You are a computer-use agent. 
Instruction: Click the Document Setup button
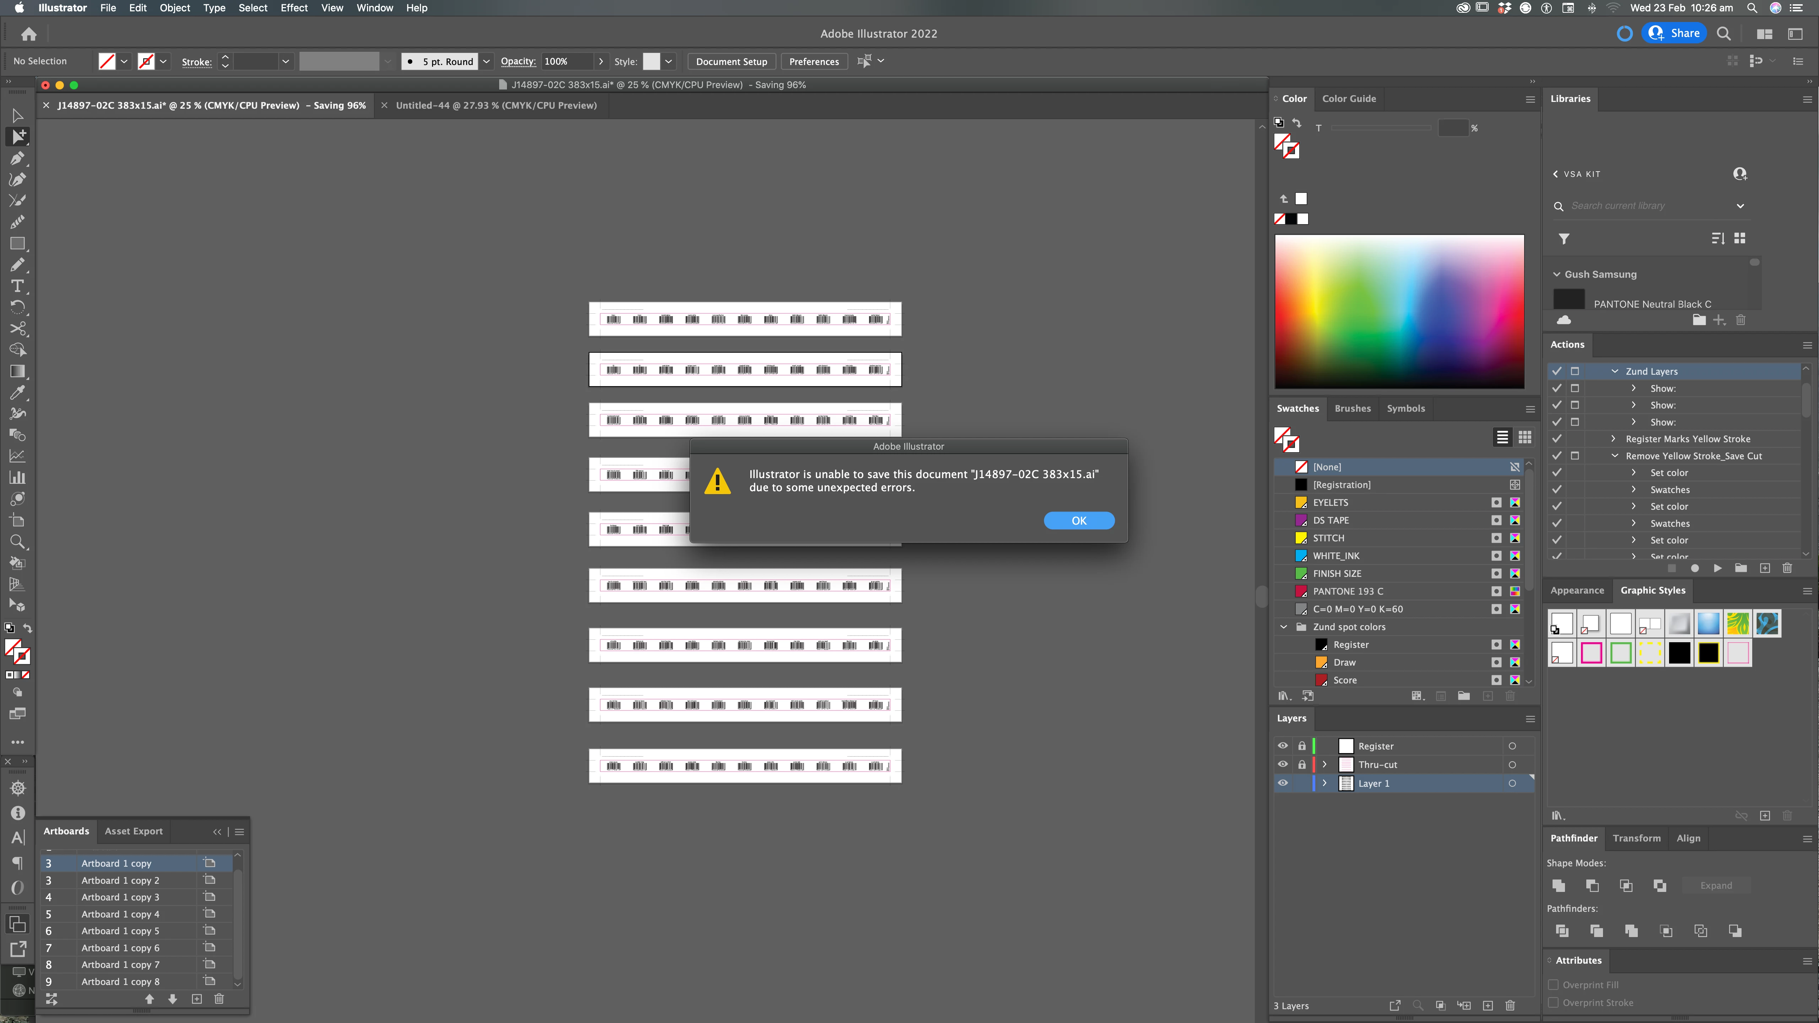pos(731,61)
